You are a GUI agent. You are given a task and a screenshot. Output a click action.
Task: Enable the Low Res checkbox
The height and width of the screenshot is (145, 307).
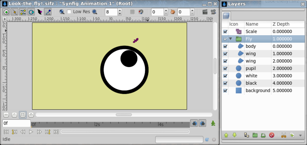coord(69,12)
